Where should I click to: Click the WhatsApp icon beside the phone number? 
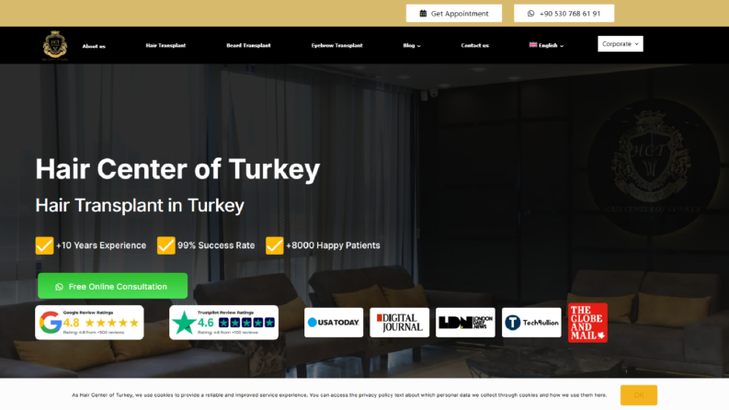tap(530, 14)
